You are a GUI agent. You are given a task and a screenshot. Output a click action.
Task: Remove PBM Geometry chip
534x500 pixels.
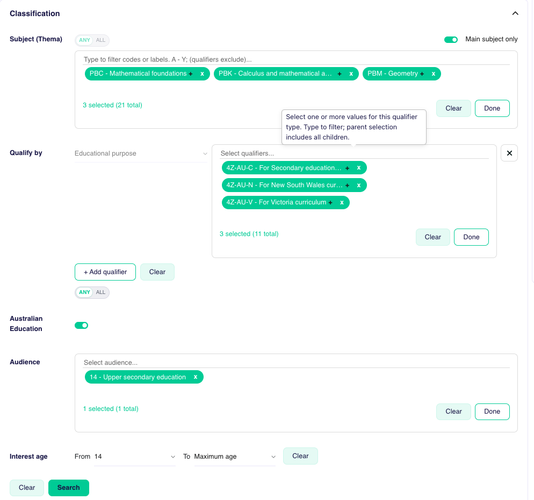[x=433, y=74]
